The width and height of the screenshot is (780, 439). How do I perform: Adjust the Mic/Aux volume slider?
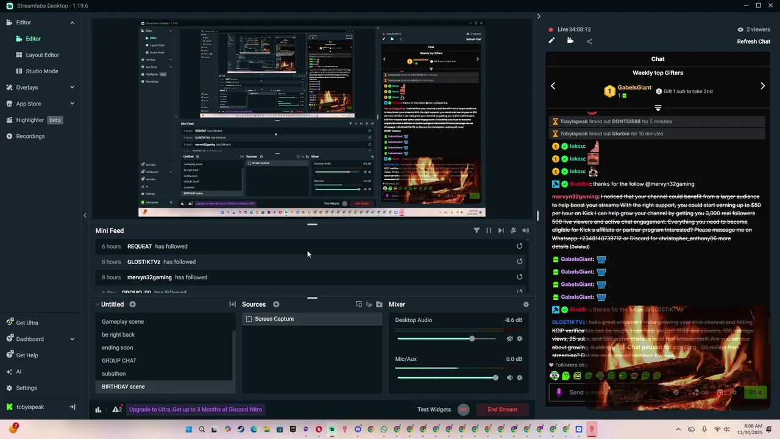(447, 377)
